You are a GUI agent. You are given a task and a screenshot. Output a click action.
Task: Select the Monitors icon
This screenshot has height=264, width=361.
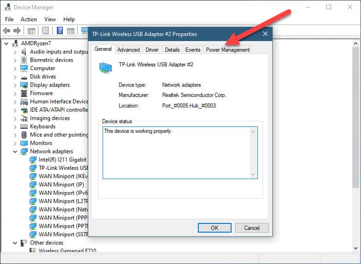pos(24,143)
